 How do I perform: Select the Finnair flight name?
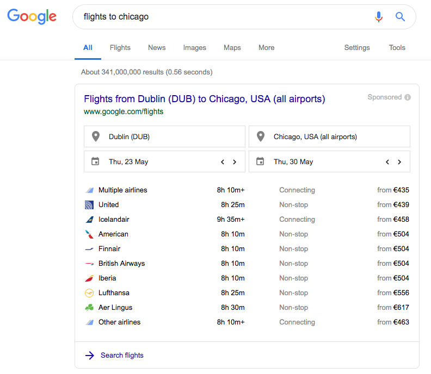(x=109, y=249)
